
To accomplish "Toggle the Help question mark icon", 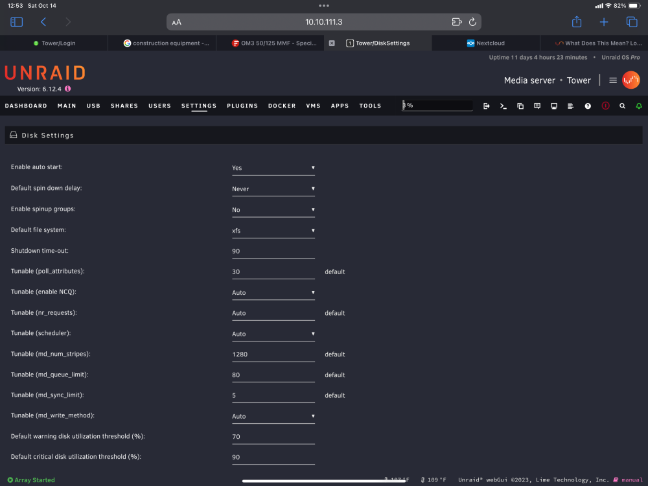I will point(588,106).
